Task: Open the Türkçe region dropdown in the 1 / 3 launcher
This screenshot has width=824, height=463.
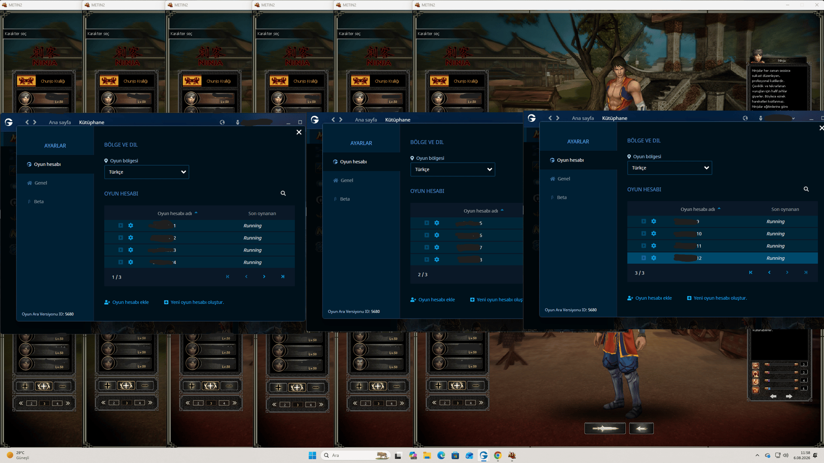Action: pyautogui.click(x=146, y=172)
